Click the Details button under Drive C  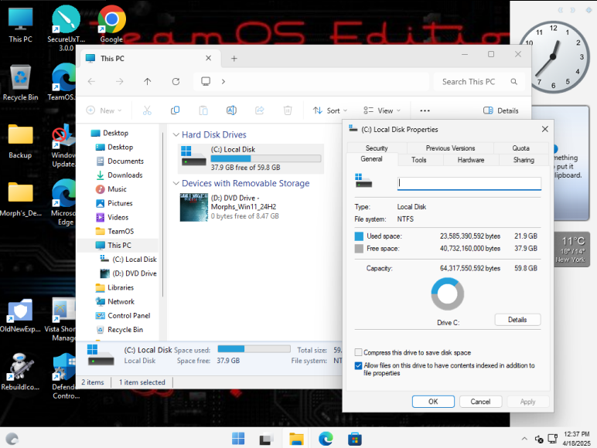pos(517,320)
